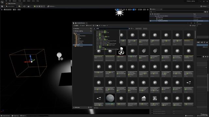
Task: Open Outliner settings gear icon
Action: point(207,12)
